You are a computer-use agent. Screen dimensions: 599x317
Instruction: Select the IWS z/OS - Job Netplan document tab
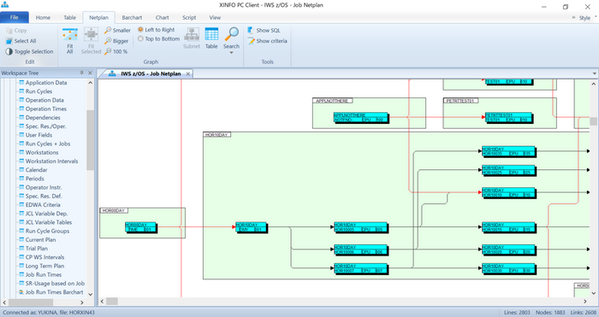coord(151,73)
